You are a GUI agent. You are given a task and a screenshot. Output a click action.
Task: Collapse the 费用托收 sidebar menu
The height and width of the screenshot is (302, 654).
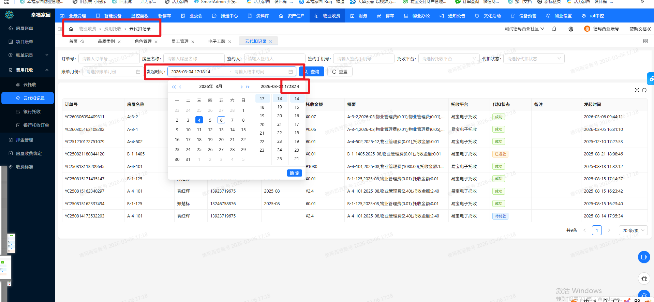47,70
